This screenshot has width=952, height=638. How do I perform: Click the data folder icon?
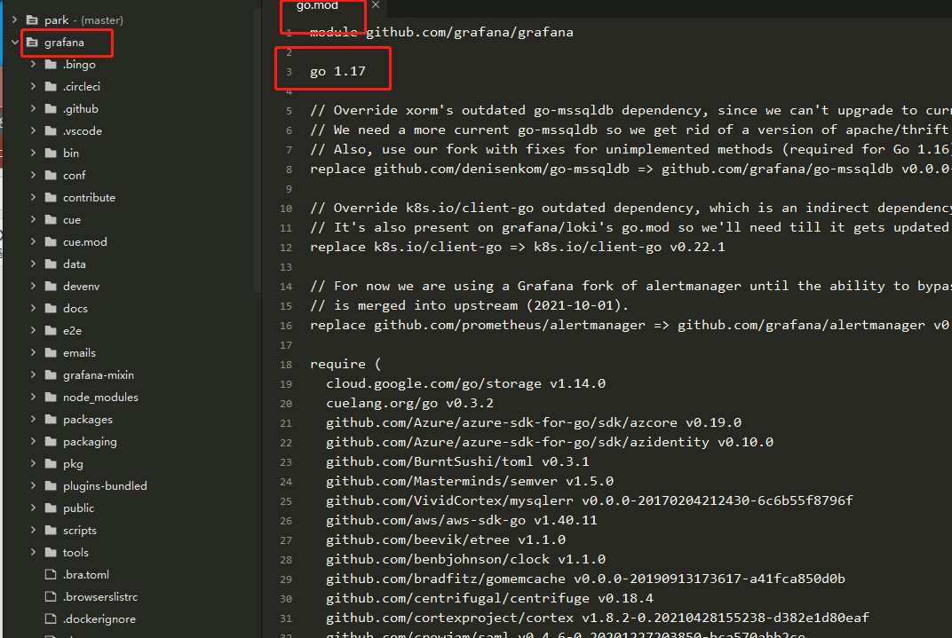[51, 264]
